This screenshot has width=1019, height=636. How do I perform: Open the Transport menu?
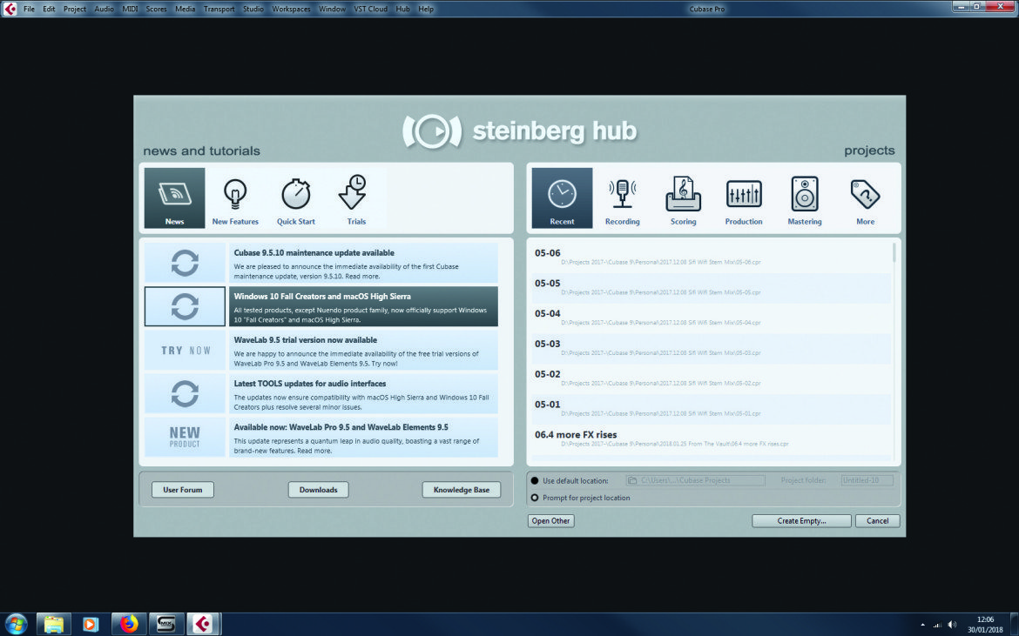click(x=219, y=9)
